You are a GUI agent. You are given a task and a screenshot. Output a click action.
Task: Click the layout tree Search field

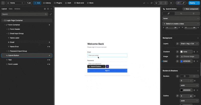(24, 14)
